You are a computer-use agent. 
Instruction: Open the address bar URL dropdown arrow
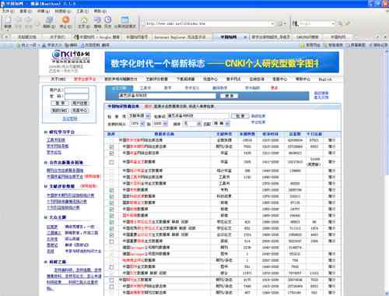[272, 23]
